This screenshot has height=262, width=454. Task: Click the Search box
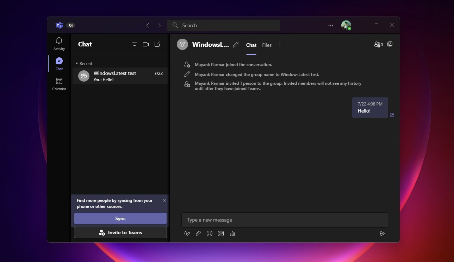coord(224,25)
